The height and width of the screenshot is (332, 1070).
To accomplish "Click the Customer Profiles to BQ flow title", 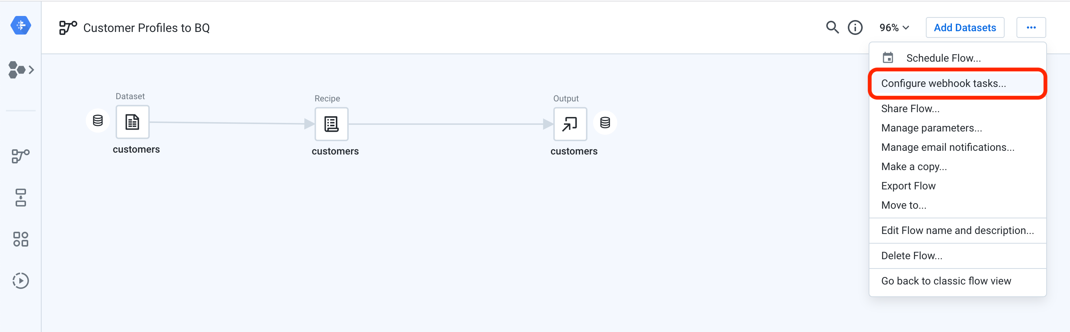I will tap(146, 28).
